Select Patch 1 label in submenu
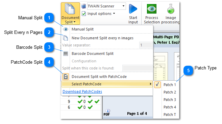The height and width of the screenshot is (124, 222). [x=170, y=85]
